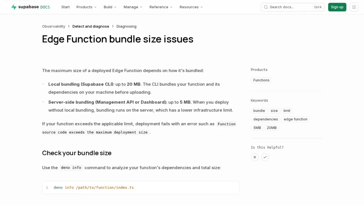Click the 'Keywords' sidebar heading
The width and height of the screenshot is (364, 205).
tap(259, 101)
